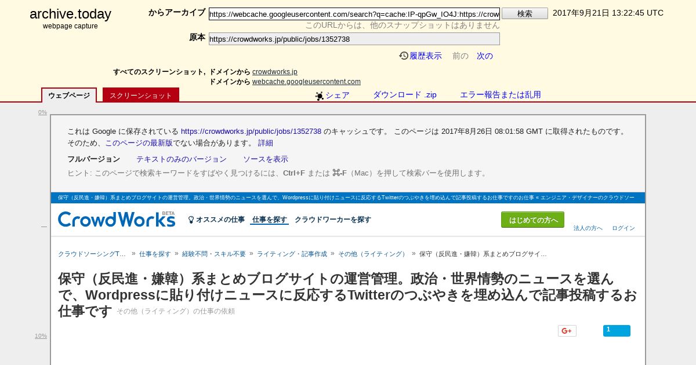Open クラウドワーカーを探す menu item

333,220
